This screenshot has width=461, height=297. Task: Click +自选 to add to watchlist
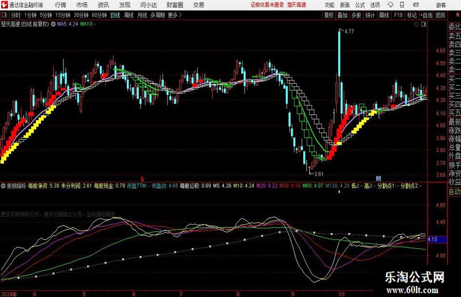point(426,15)
